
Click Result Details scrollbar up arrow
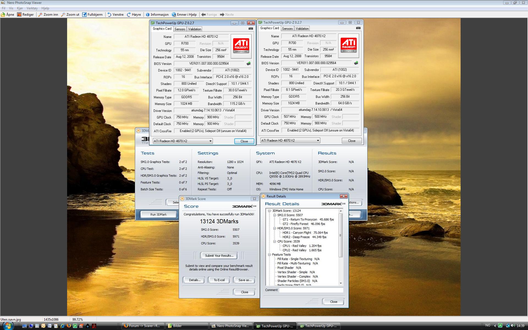(341, 211)
